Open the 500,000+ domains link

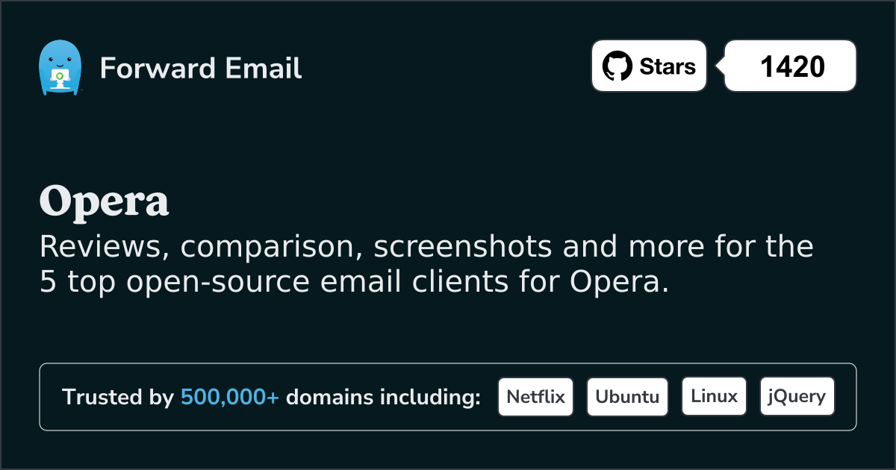pos(229,397)
